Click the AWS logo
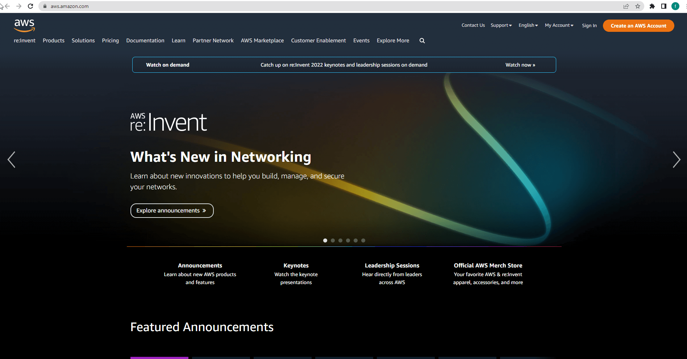This screenshot has width=687, height=359. click(x=24, y=25)
